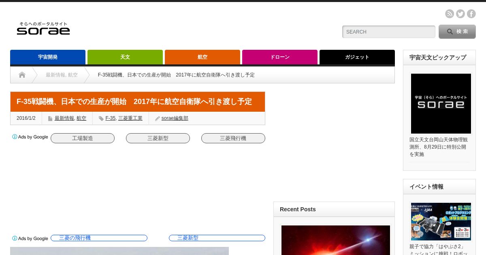Screen dimensions: 486x255
Task: Open the ガジェット menu tab
Action: [x=357, y=57]
